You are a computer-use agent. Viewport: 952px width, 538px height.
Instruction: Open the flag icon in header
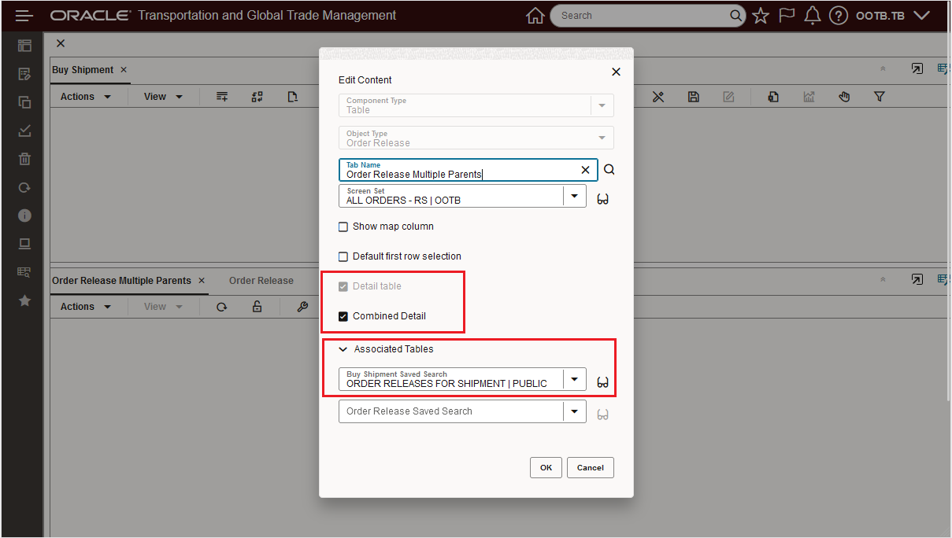[787, 16]
